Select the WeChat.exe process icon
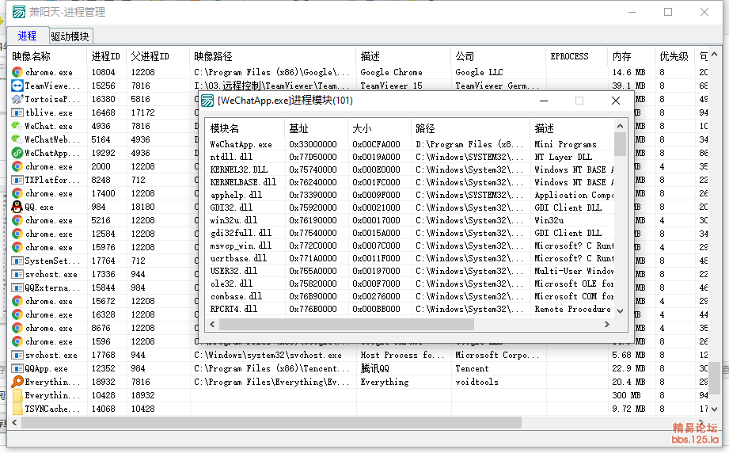This screenshot has width=729, height=453. click(17, 126)
